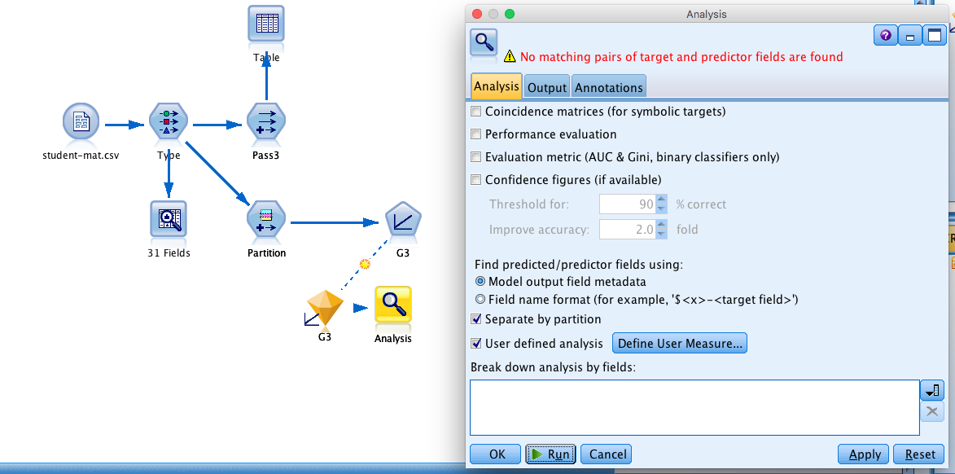Click the G3 regression modeling node
The height and width of the screenshot is (474, 955).
[x=402, y=220]
